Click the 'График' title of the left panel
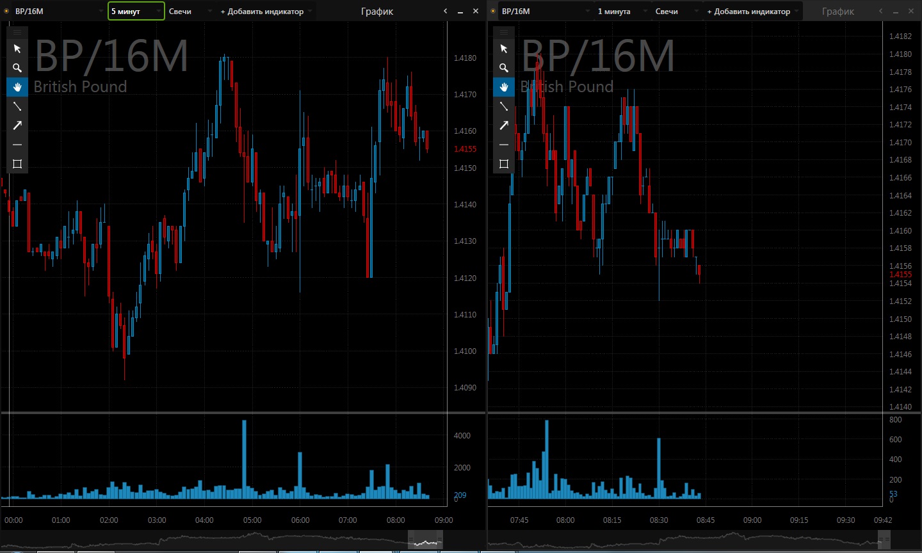 click(x=377, y=12)
